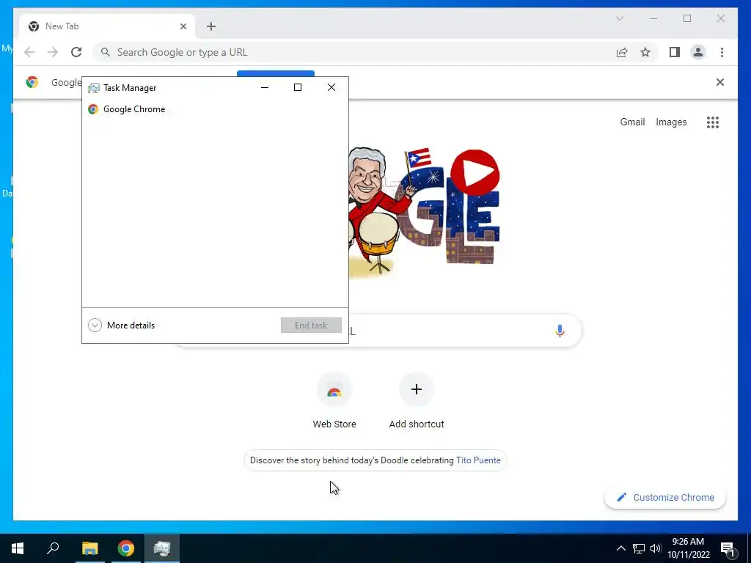Viewport: 751px width, 563px height.
Task: Reload the page in Chrome
Action: point(76,52)
